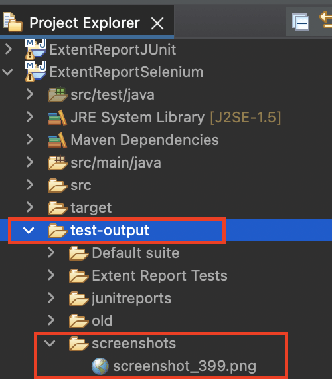Select the test-output folder label
This screenshot has width=332, height=379.
[x=110, y=231]
